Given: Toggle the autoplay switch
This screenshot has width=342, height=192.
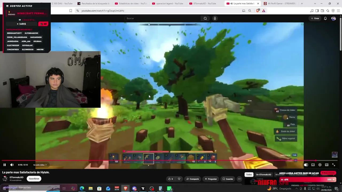Looking at the screenshot, I should tap(306, 165).
